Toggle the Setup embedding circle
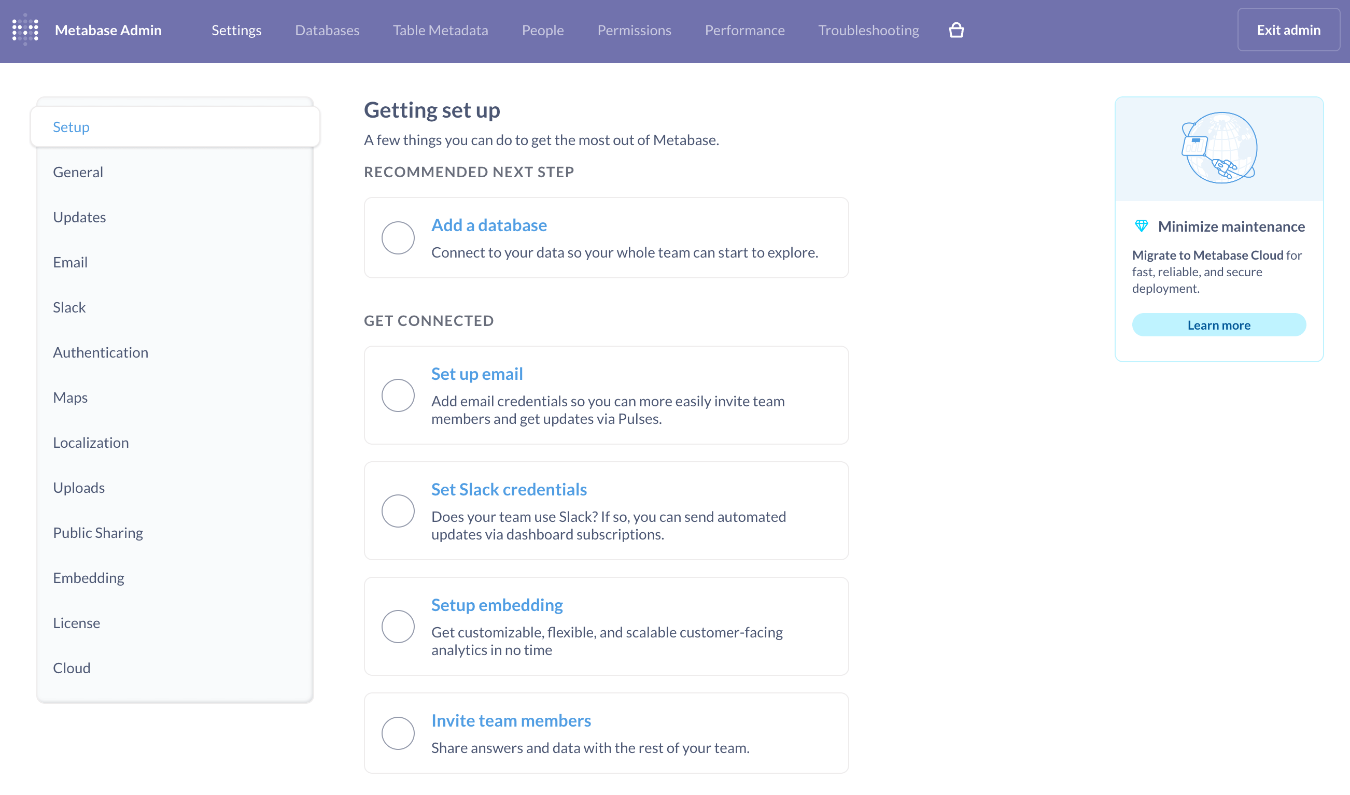 click(x=398, y=626)
